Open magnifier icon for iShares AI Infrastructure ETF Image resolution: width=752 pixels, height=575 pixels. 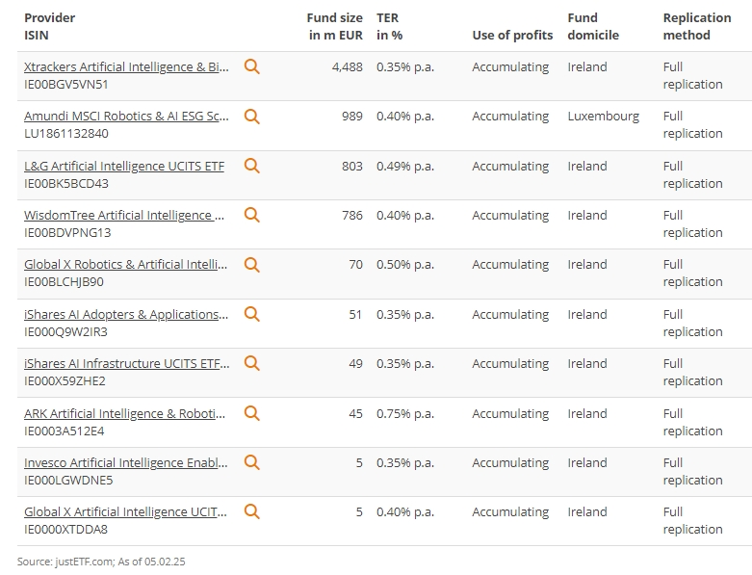tap(251, 363)
